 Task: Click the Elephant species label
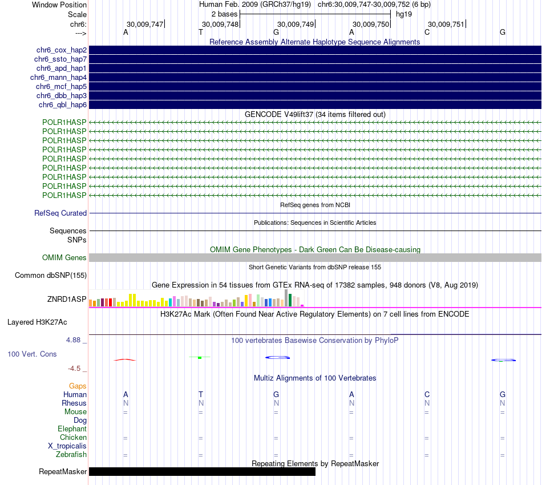point(72,429)
